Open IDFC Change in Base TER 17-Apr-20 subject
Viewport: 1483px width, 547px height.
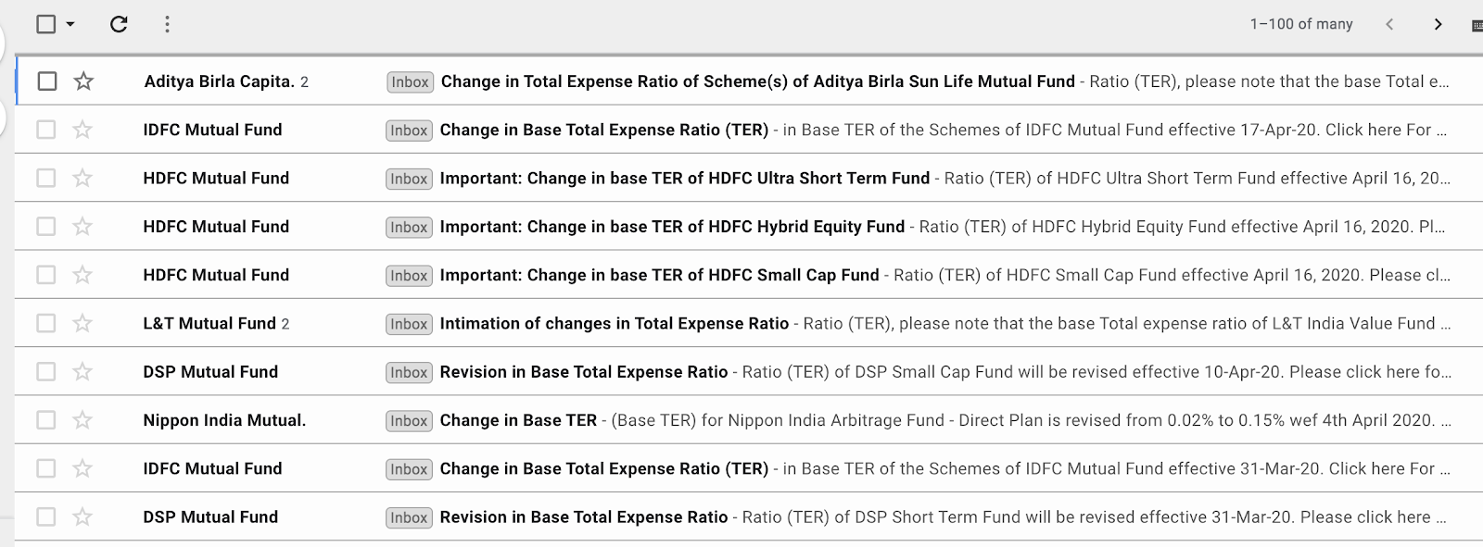[x=604, y=130]
